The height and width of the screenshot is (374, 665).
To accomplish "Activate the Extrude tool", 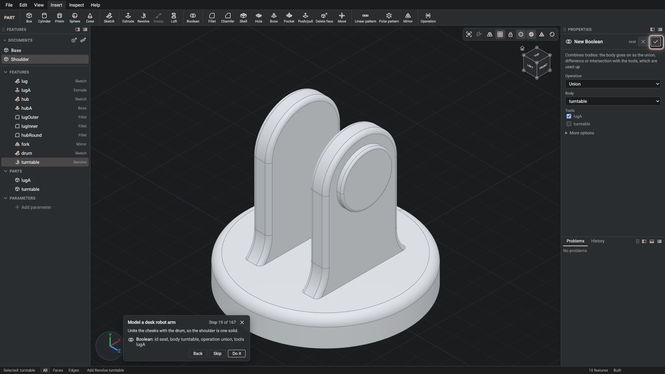I will coord(128,18).
